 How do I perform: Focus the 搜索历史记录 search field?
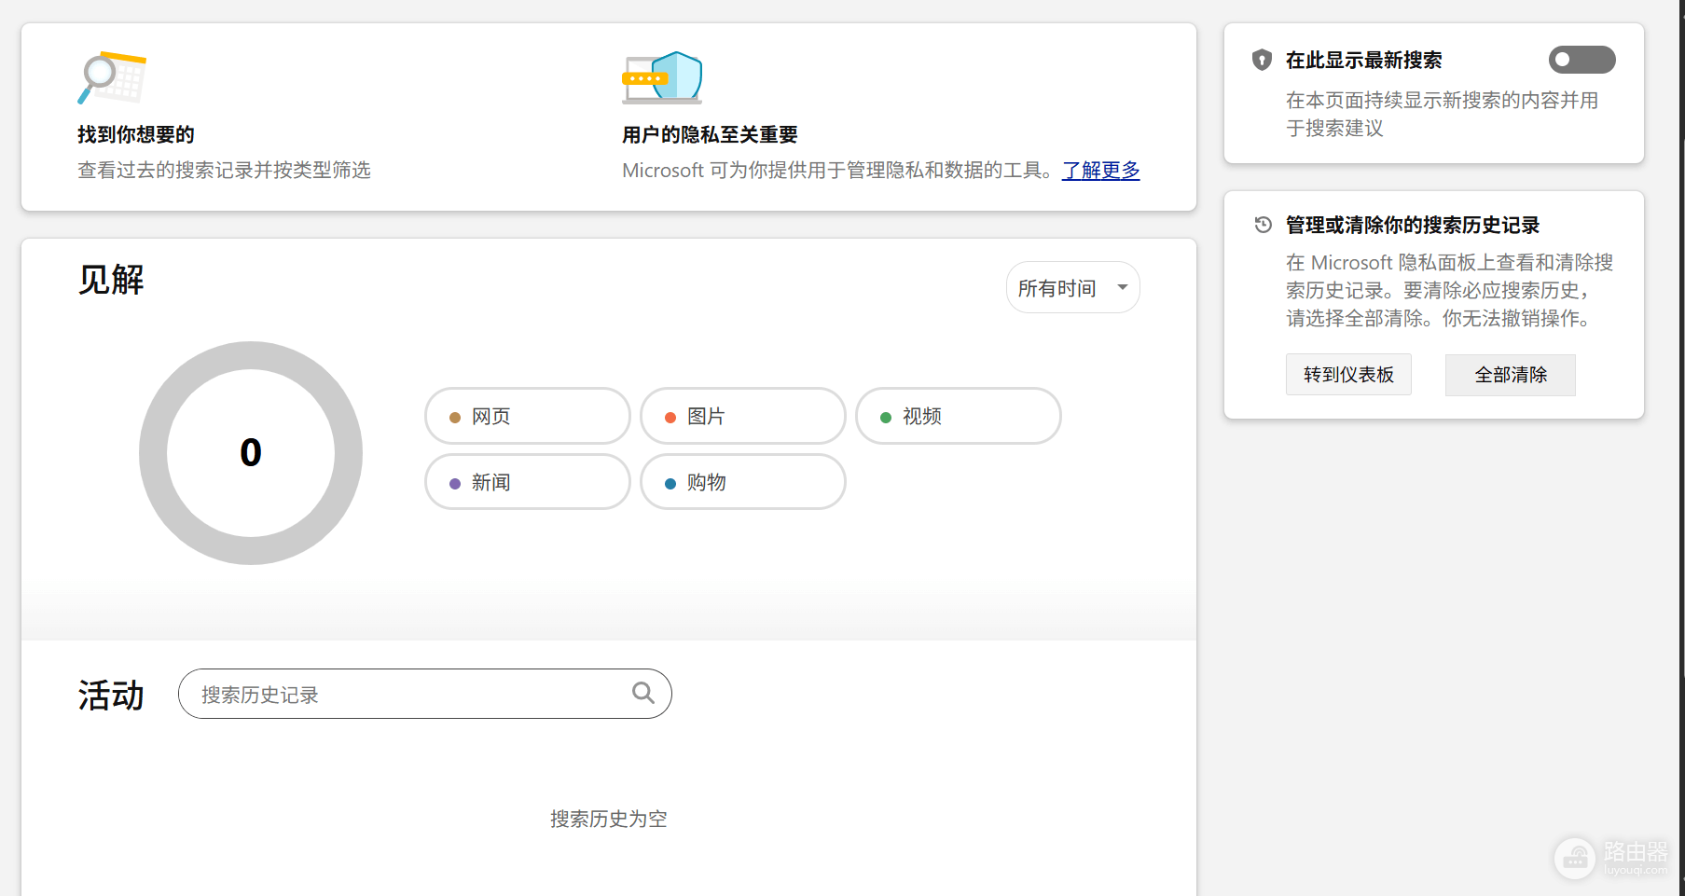pos(425,694)
